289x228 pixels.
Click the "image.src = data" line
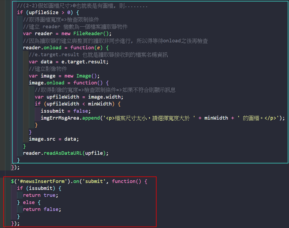(x=54, y=139)
